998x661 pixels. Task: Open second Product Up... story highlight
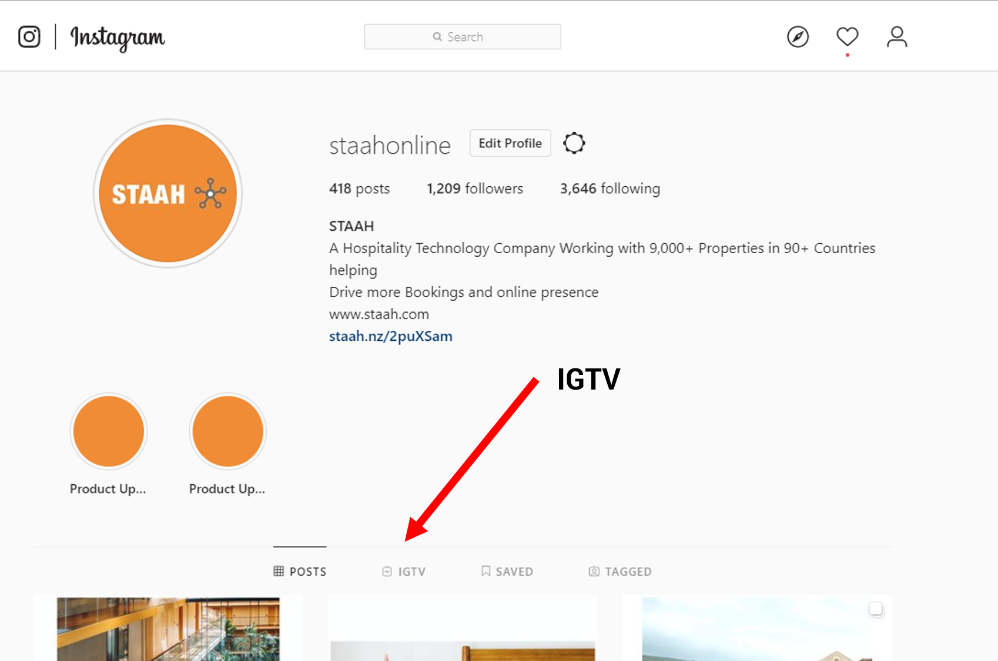[x=227, y=431]
